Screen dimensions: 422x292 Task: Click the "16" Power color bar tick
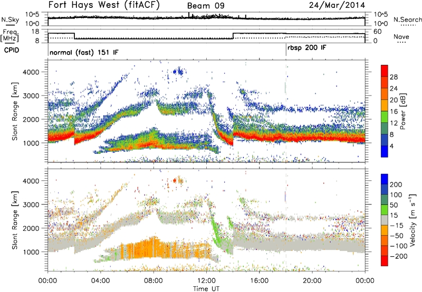point(394,112)
